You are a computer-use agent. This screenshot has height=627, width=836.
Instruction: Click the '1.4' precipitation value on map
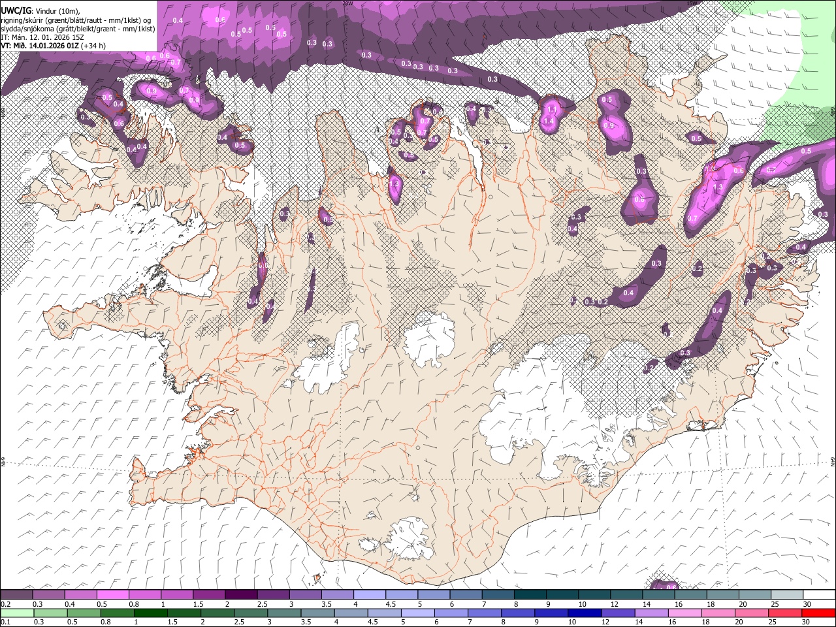[x=549, y=121]
